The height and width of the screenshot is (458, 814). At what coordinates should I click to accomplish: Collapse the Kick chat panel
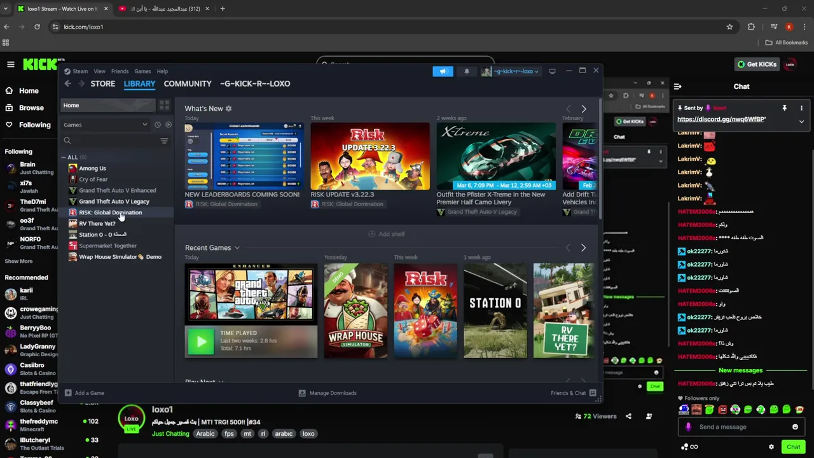[x=677, y=87]
